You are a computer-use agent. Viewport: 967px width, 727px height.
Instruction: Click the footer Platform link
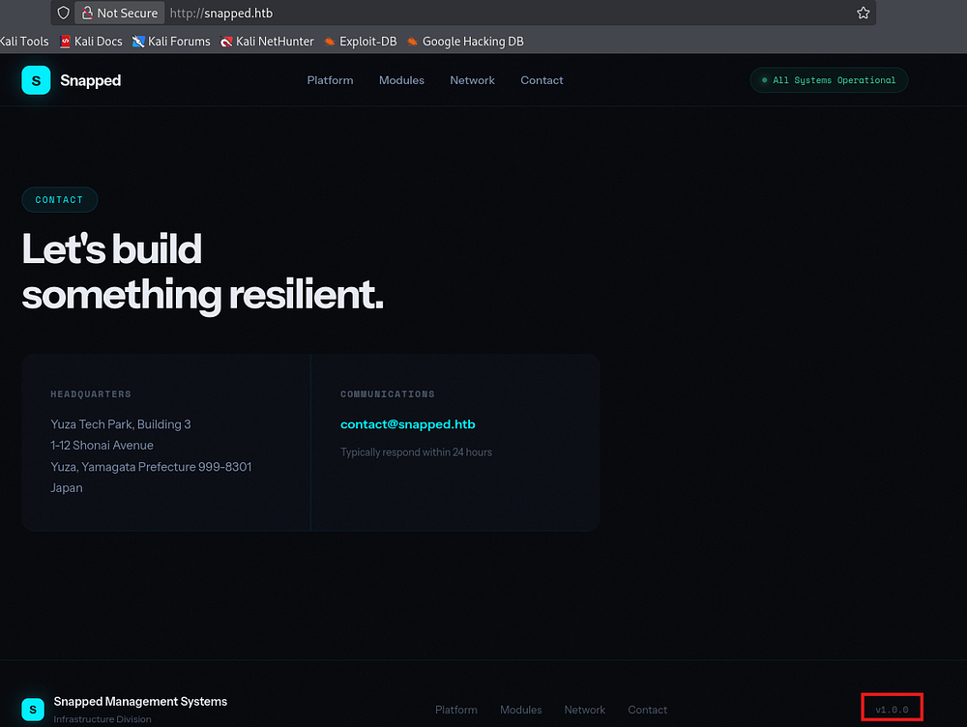pos(456,710)
